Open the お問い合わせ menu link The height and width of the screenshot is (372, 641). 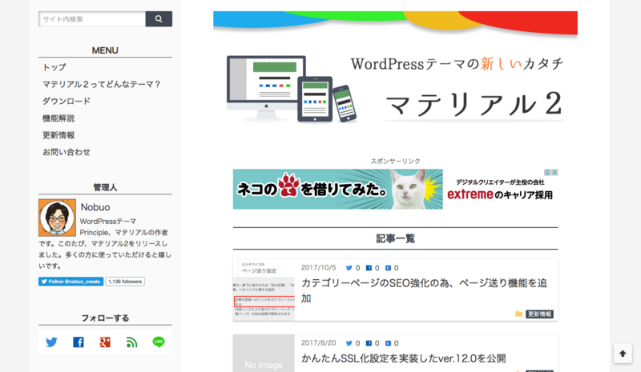67,152
